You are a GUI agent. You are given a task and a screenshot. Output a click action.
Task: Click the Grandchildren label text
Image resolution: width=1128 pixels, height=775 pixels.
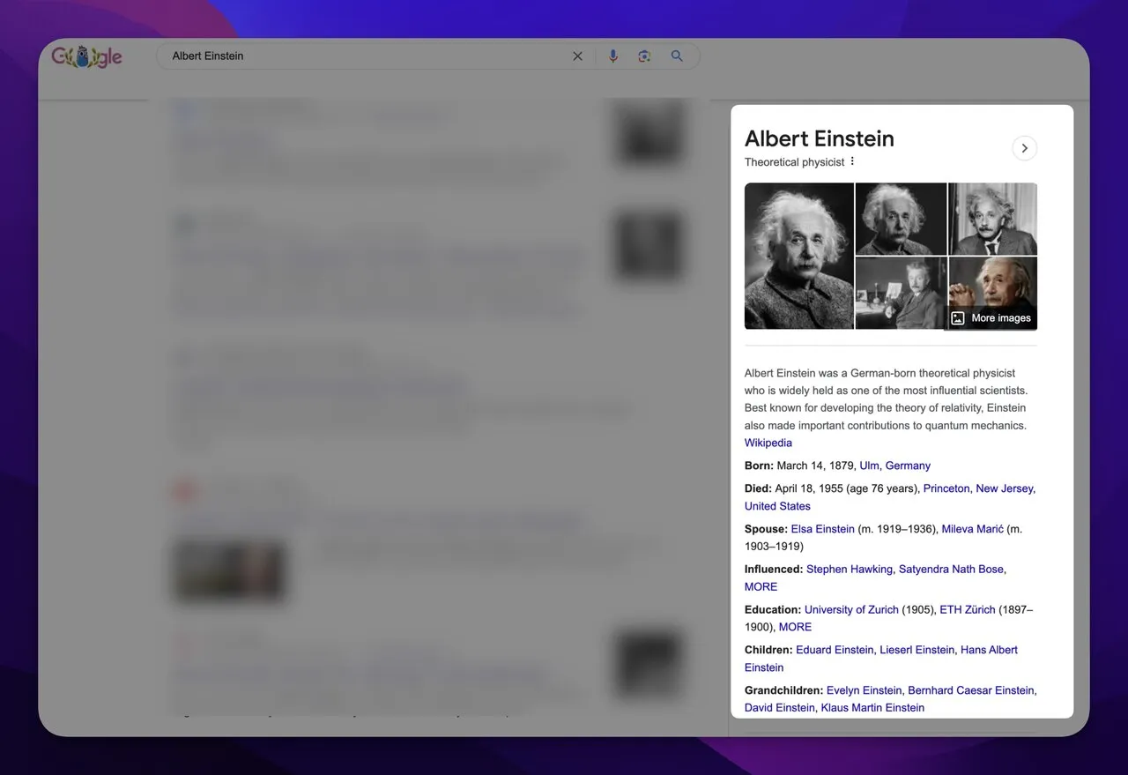tap(783, 690)
